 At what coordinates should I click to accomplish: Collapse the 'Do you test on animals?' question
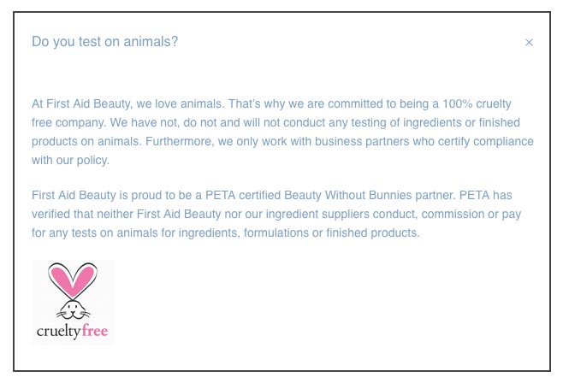tap(105, 42)
